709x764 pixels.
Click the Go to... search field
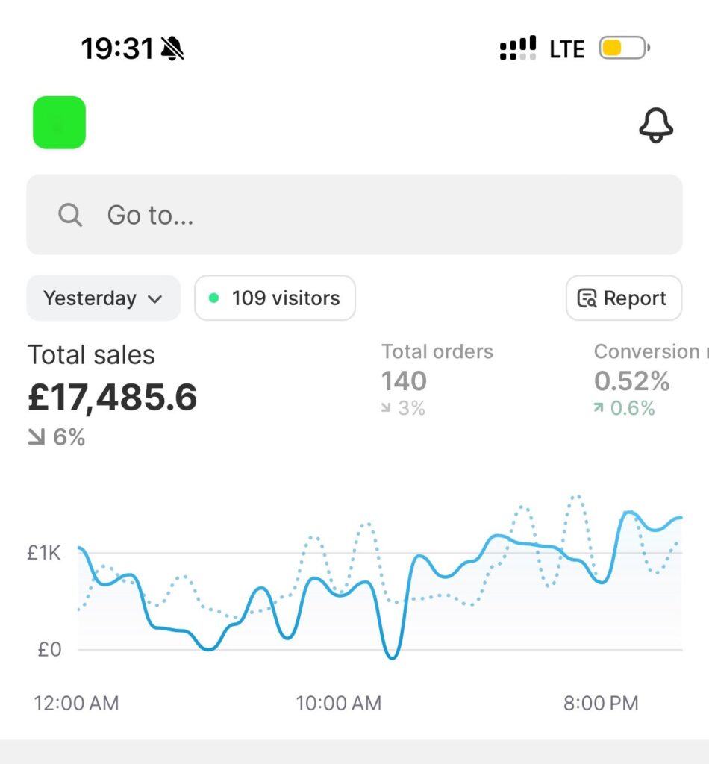354,215
